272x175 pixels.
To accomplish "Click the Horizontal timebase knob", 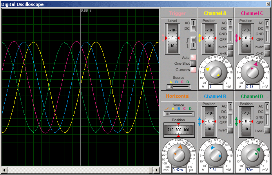I will (x=178, y=155).
